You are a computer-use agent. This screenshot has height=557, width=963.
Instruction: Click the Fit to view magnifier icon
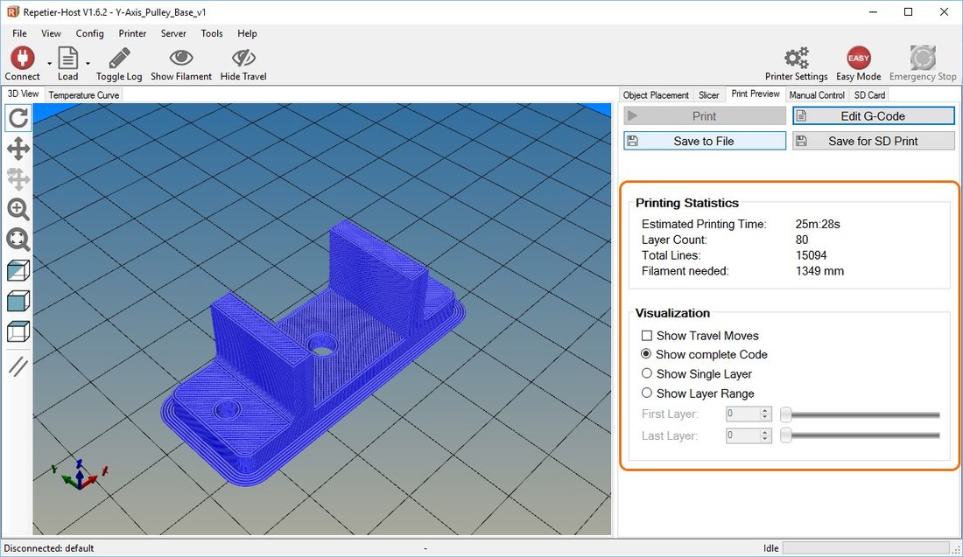[x=18, y=240]
